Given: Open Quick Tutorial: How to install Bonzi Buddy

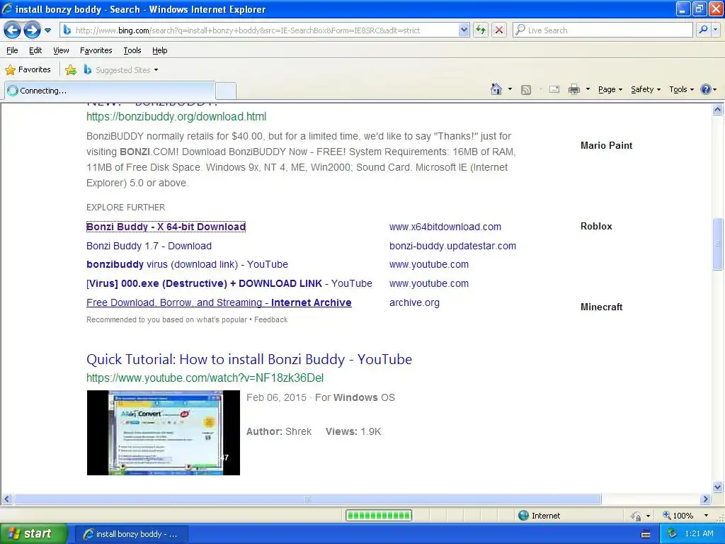Looking at the screenshot, I should click(x=249, y=359).
